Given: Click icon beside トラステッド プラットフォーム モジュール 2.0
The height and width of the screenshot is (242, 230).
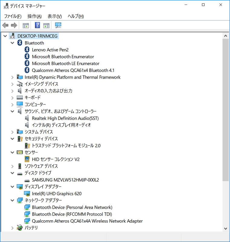Looking at the screenshot, I should click(27, 146).
